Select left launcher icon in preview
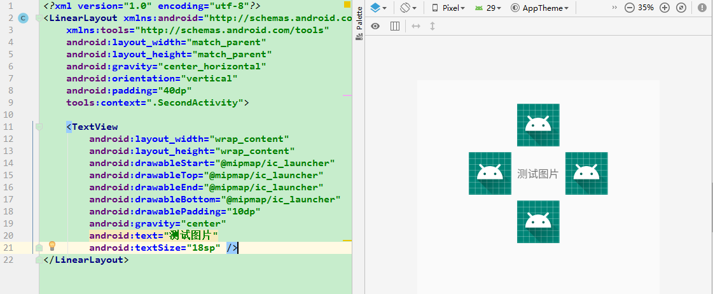 (490, 173)
